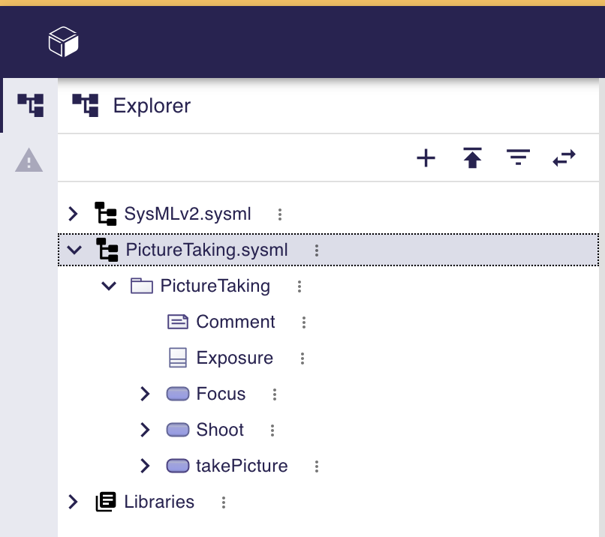Open the Explorer panel sidebar icon
The width and height of the screenshot is (605, 537).
[x=30, y=105]
